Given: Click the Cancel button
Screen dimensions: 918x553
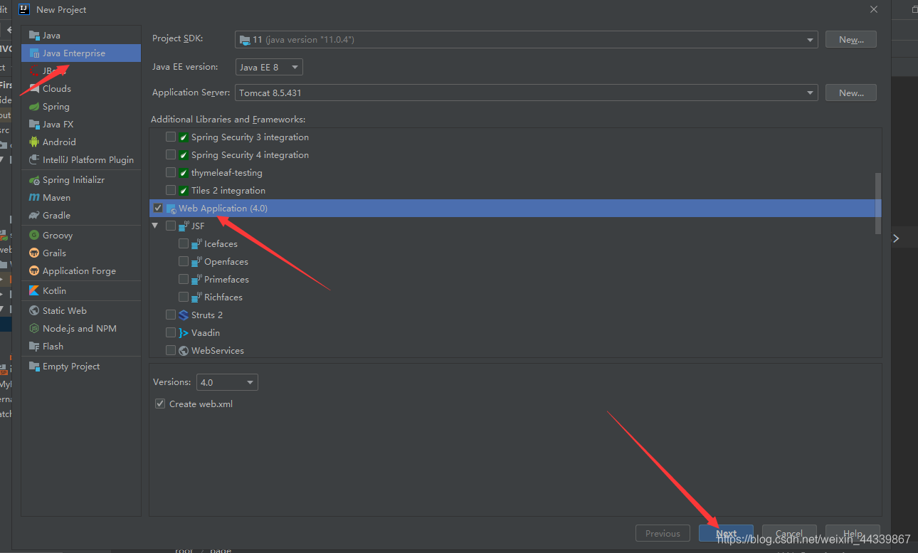Looking at the screenshot, I should coord(789,534).
